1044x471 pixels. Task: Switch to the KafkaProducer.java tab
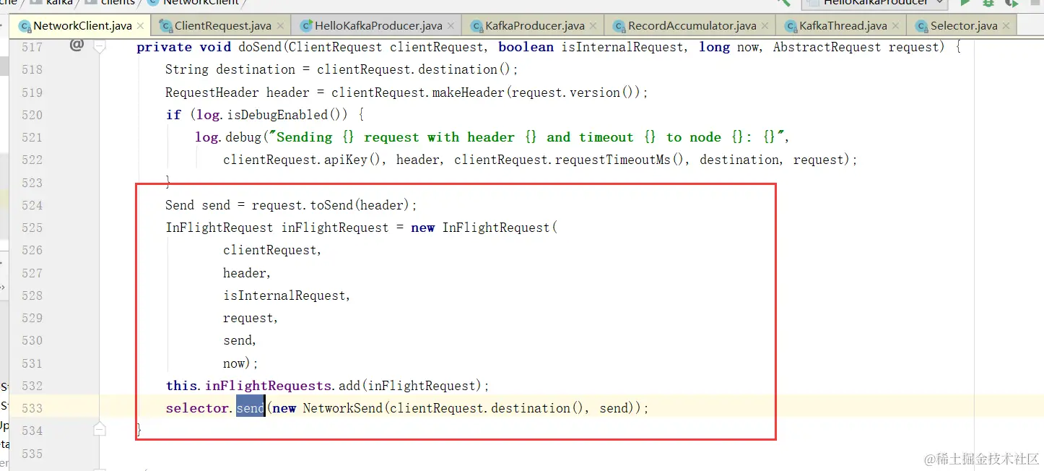pyautogui.click(x=534, y=26)
